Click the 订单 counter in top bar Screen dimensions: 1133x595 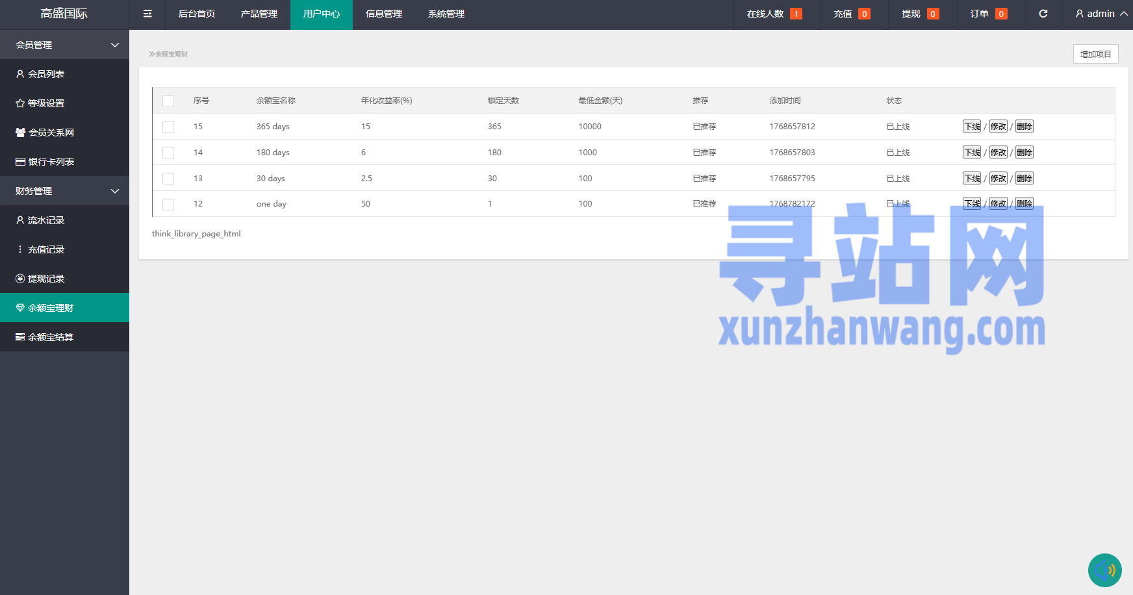click(x=988, y=14)
